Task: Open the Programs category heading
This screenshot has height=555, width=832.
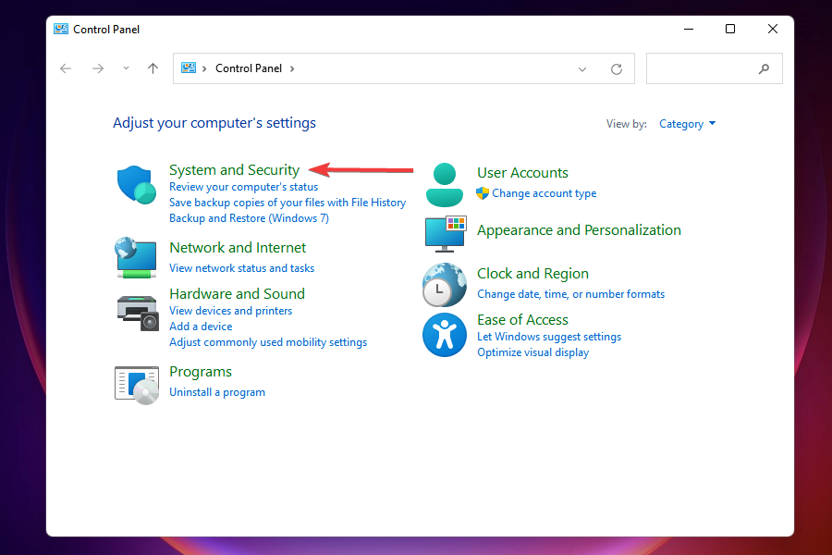Action: tap(201, 372)
